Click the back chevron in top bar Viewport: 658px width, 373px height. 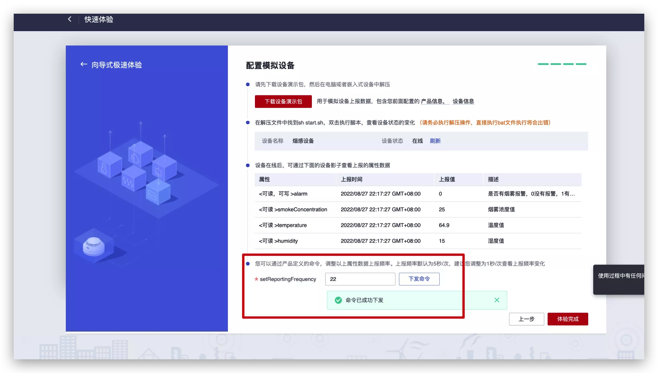(70, 19)
